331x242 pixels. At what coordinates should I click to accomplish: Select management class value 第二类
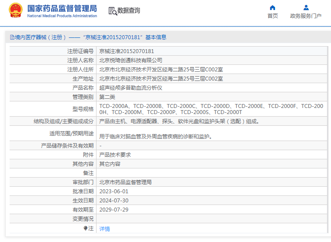[107, 97]
